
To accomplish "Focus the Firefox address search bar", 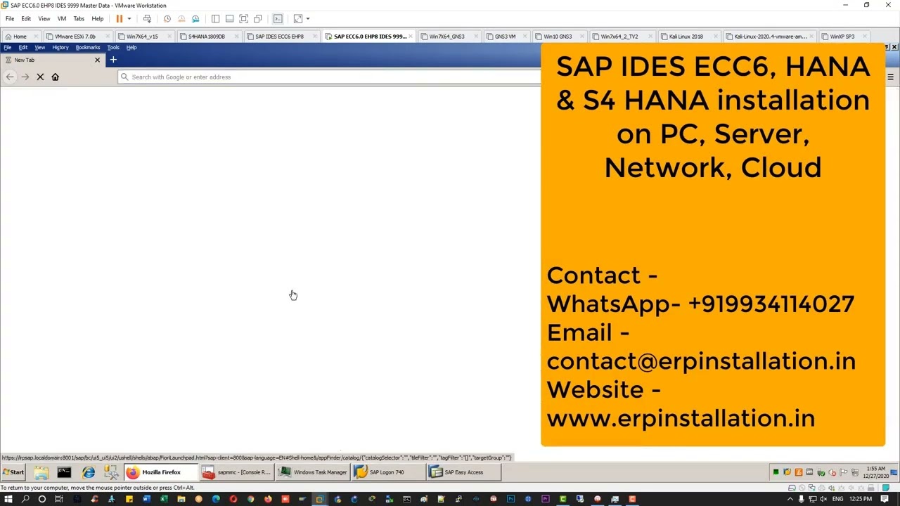I will pos(329,77).
